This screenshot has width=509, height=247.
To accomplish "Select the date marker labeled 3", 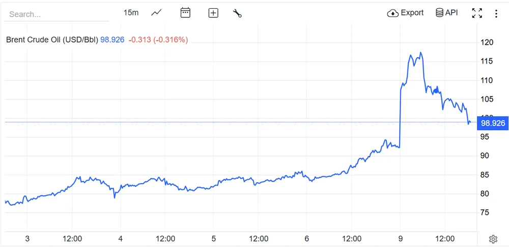I will [x=27, y=238].
